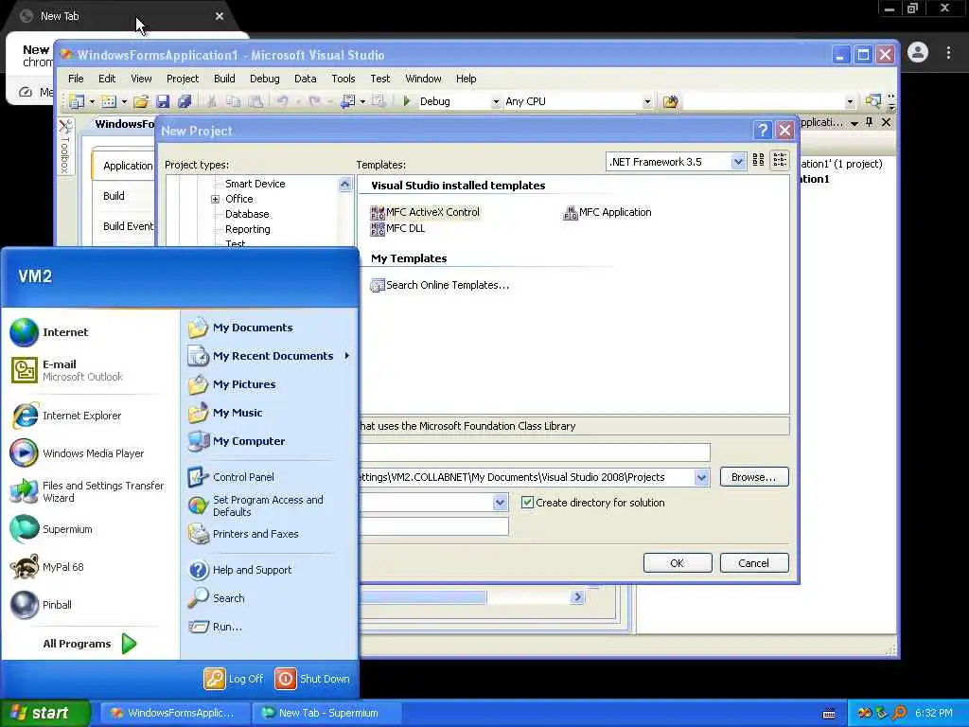Click the Browse... button

click(754, 477)
